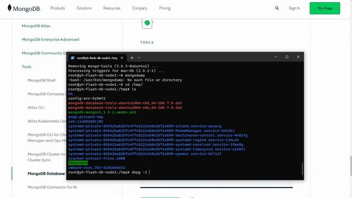The width and height of the screenshot is (352, 198).
Task: Open MongoDB Database Tools sidebar item
Action: click(46, 174)
